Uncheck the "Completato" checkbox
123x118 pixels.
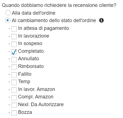click(x=14, y=52)
